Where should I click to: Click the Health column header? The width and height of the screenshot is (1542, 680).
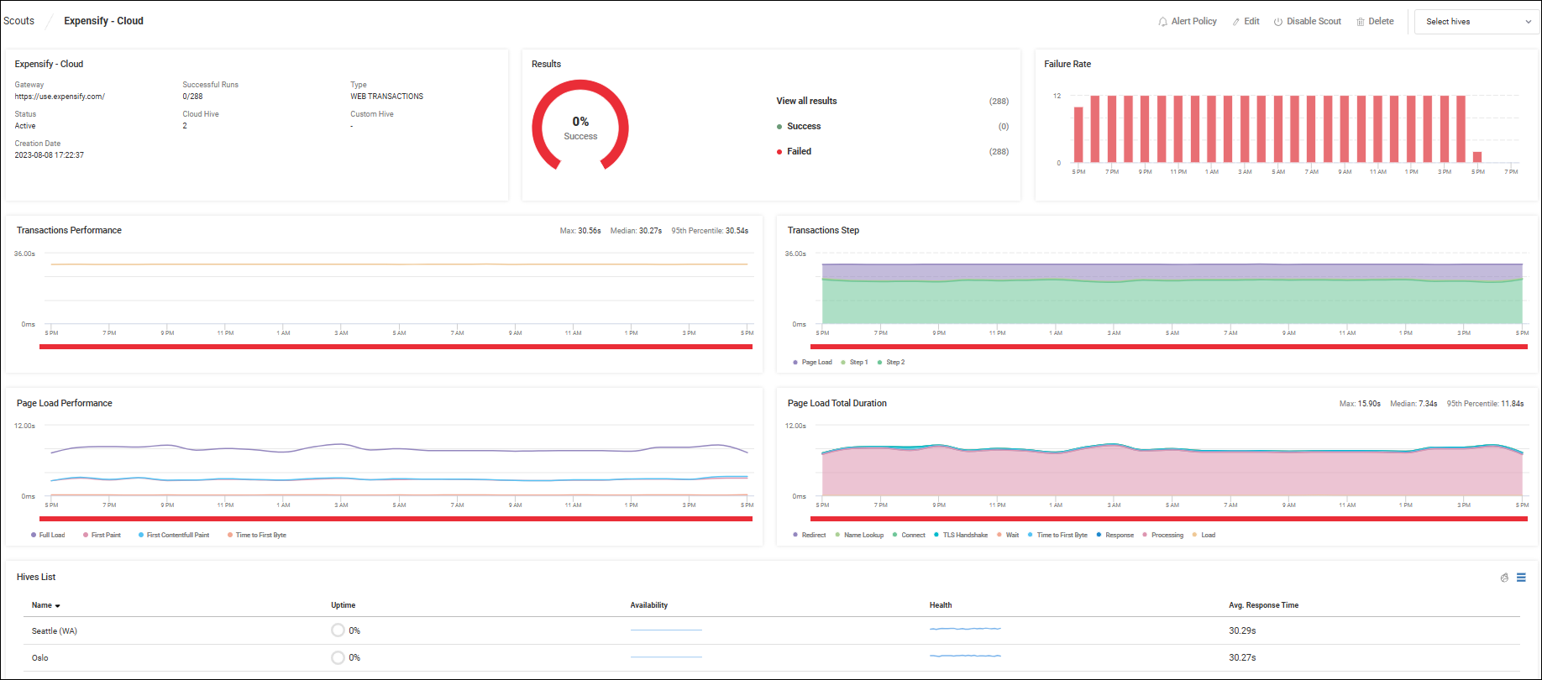[x=941, y=605]
